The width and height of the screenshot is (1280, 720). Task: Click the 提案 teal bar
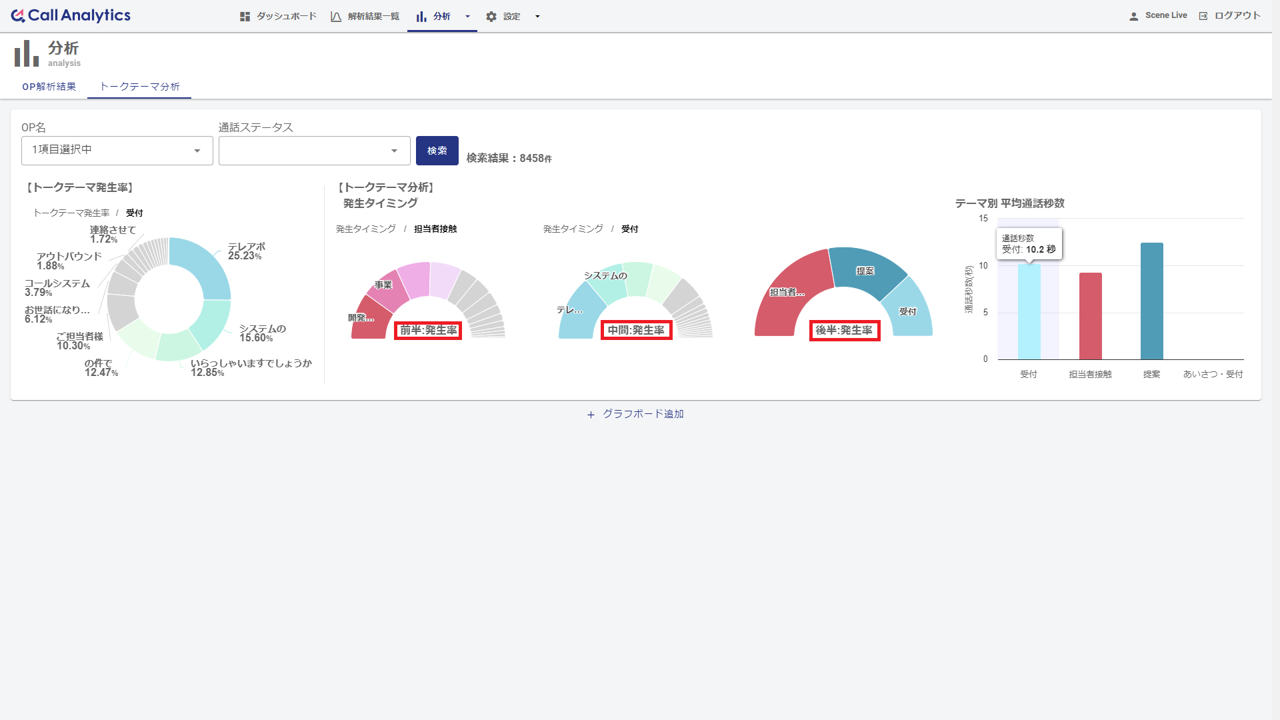(x=1152, y=301)
